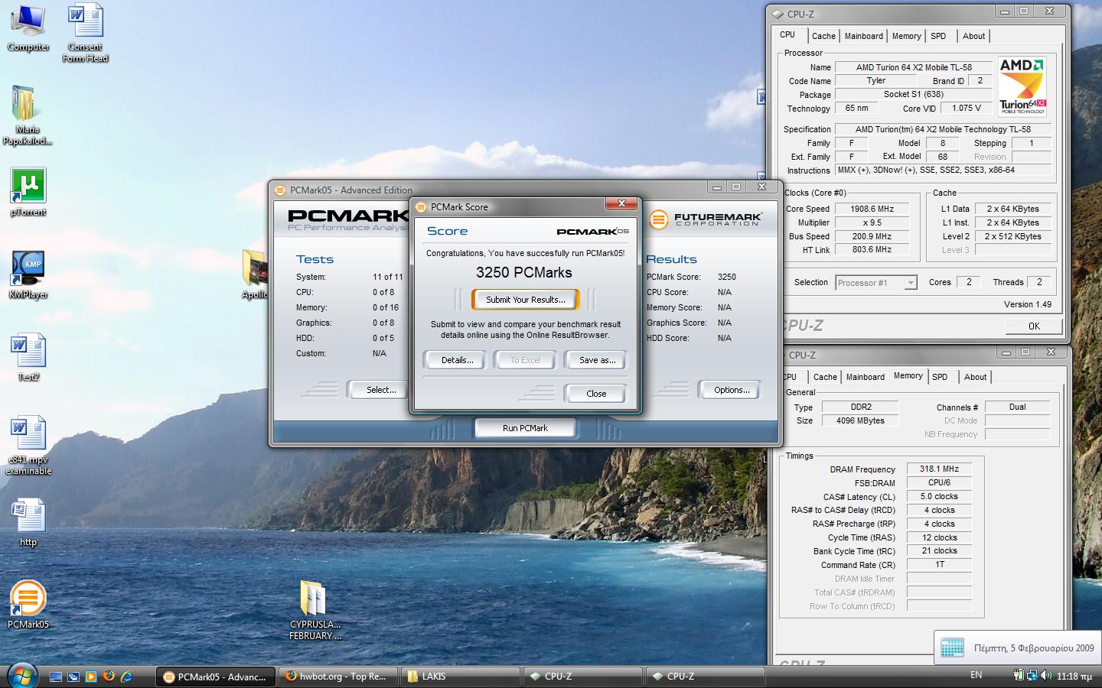This screenshot has height=688, width=1102.
Task: Switch to Mainboard tab in CPU-Z processor window
Action: coord(864,36)
